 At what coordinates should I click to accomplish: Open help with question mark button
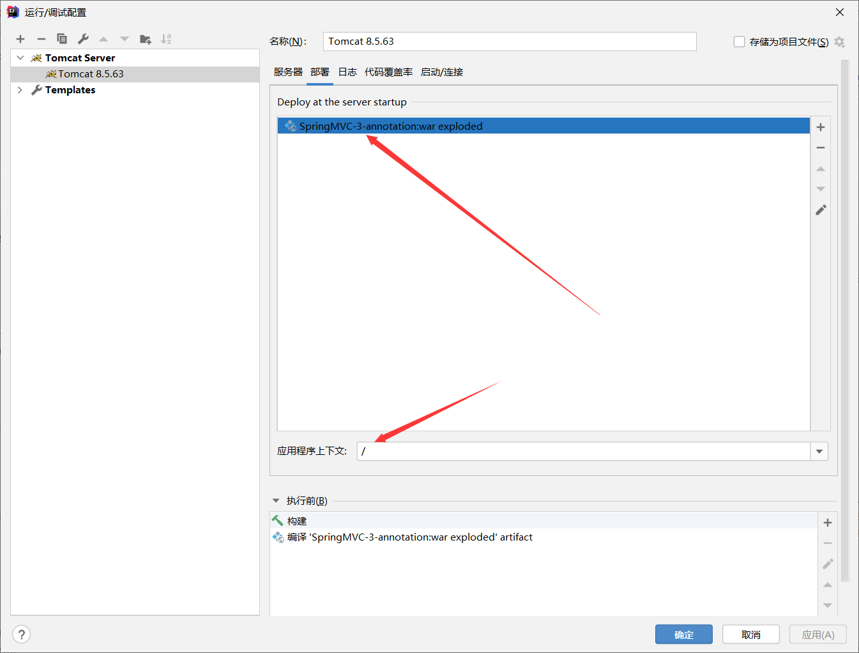21,634
